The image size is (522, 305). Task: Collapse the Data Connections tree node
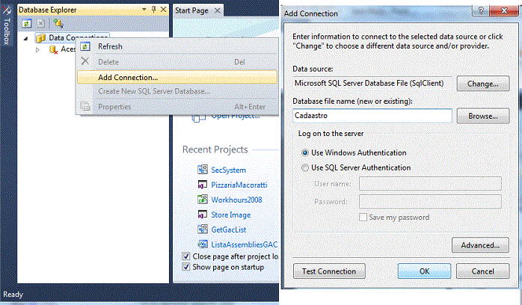click(26, 38)
